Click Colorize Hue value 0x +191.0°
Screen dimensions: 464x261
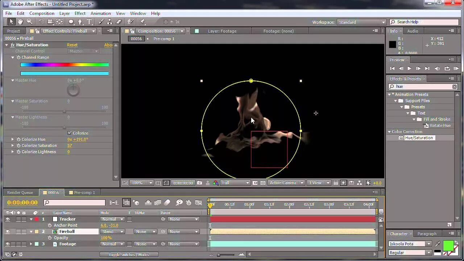click(x=78, y=139)
